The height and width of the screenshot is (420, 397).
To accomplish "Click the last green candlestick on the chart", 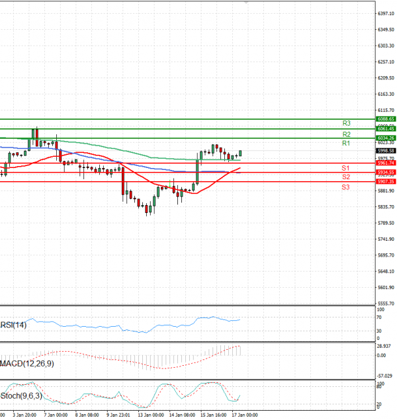I will (x=240, y=153).
